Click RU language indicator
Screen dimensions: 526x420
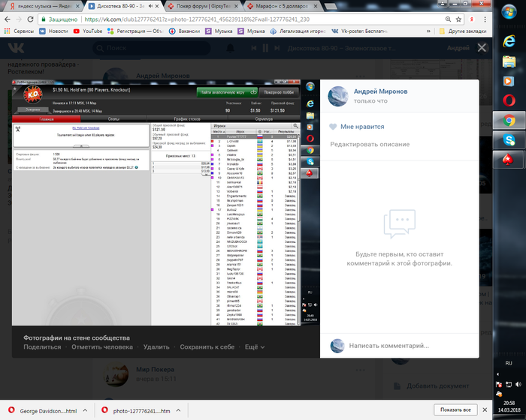pyautogui.click(x=509, y=364)
